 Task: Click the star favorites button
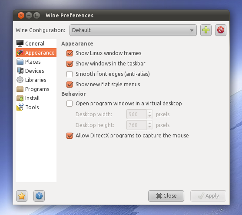coord(22,196)
